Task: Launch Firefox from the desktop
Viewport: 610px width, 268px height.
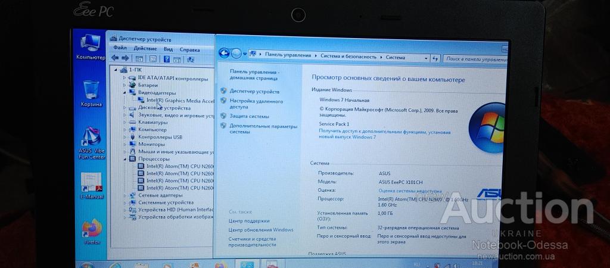Action: (x=92, y=232)
